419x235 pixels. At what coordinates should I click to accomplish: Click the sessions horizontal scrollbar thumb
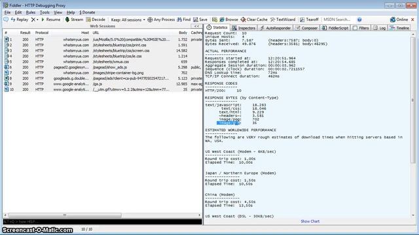click(65, 215)
